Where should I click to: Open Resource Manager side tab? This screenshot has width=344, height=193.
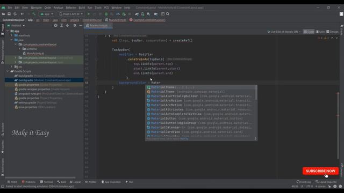click(2, 52)
